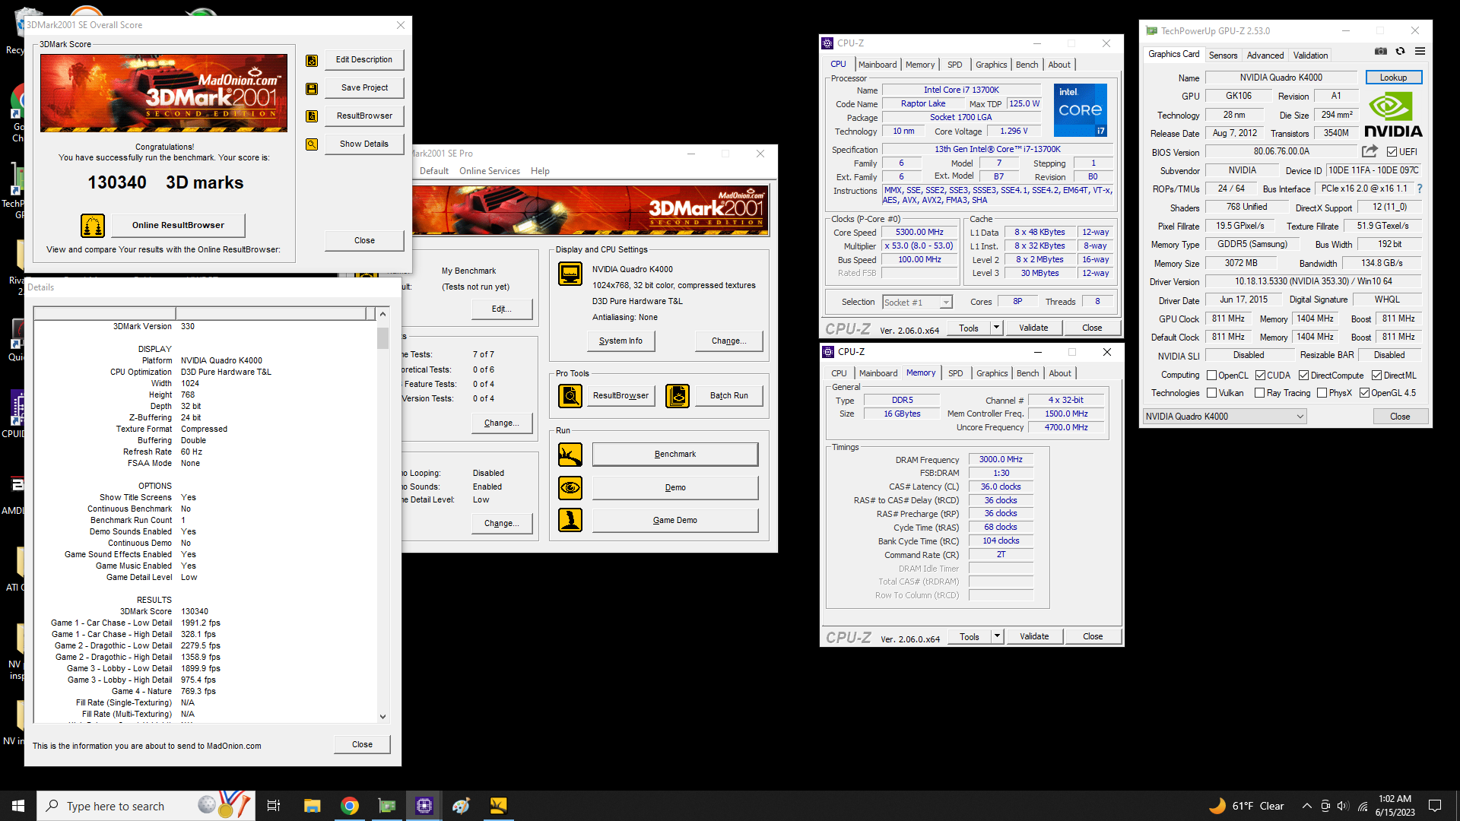The height and width of the screenshot is (821, 1460).
Task: Open the Sensors tab in GPU-Z
Action: tap(1223, 55)
